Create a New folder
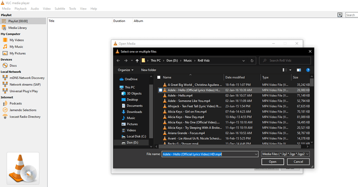The height and width of the screenshot is (187, 358). [148, 70]
